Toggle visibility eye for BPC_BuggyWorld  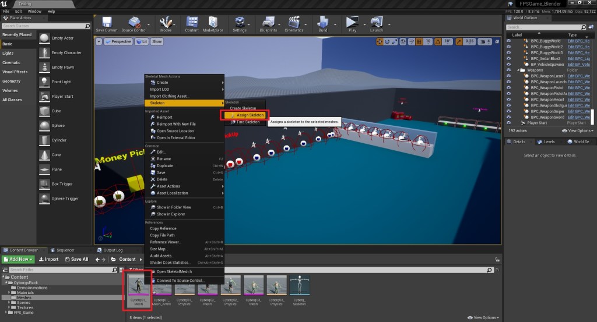pyautogui.click(x=509, y=41)
